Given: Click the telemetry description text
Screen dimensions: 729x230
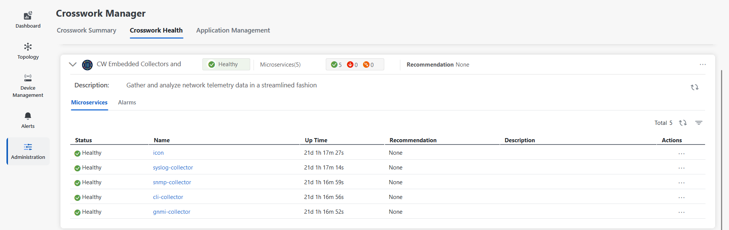Looking at the screenshot, I should click(x=221, y=85).
